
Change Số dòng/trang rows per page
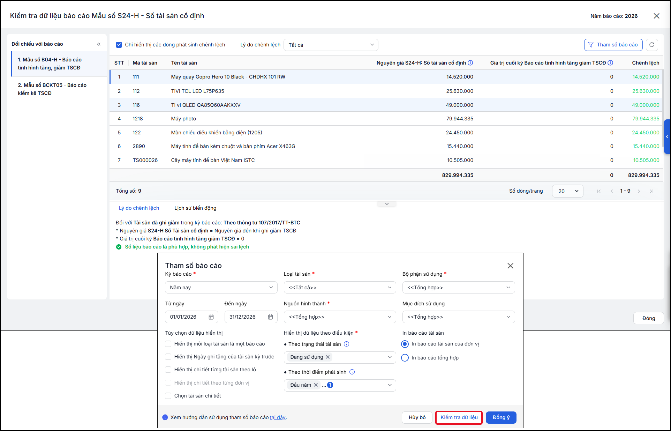point(568,191)
